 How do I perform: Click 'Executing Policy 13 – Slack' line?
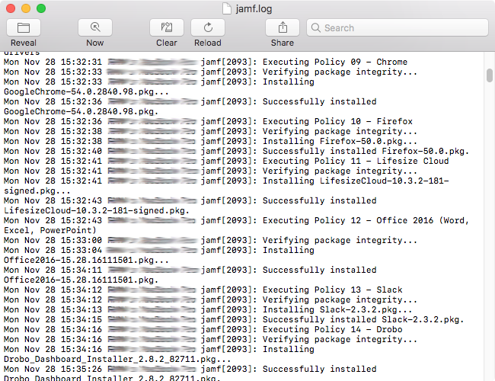click(333, 290)
